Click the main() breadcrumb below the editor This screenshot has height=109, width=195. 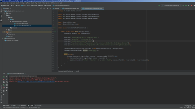[77, 71]
